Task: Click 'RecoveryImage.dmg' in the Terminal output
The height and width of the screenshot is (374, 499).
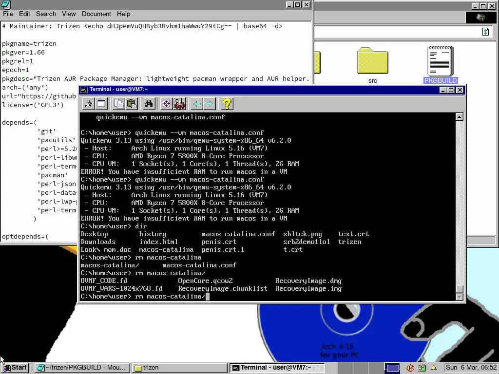Action: [x=308, y=281]
